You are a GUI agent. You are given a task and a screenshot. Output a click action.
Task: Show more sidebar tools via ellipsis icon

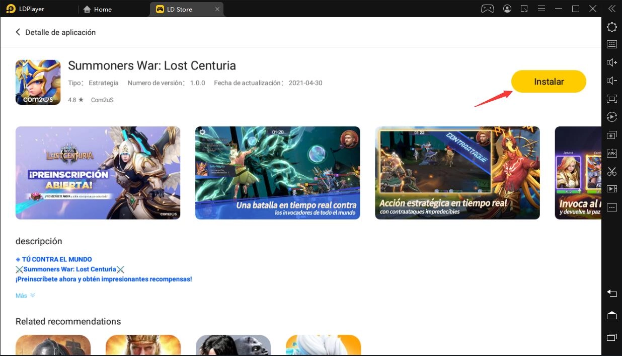tap(612, 207)
